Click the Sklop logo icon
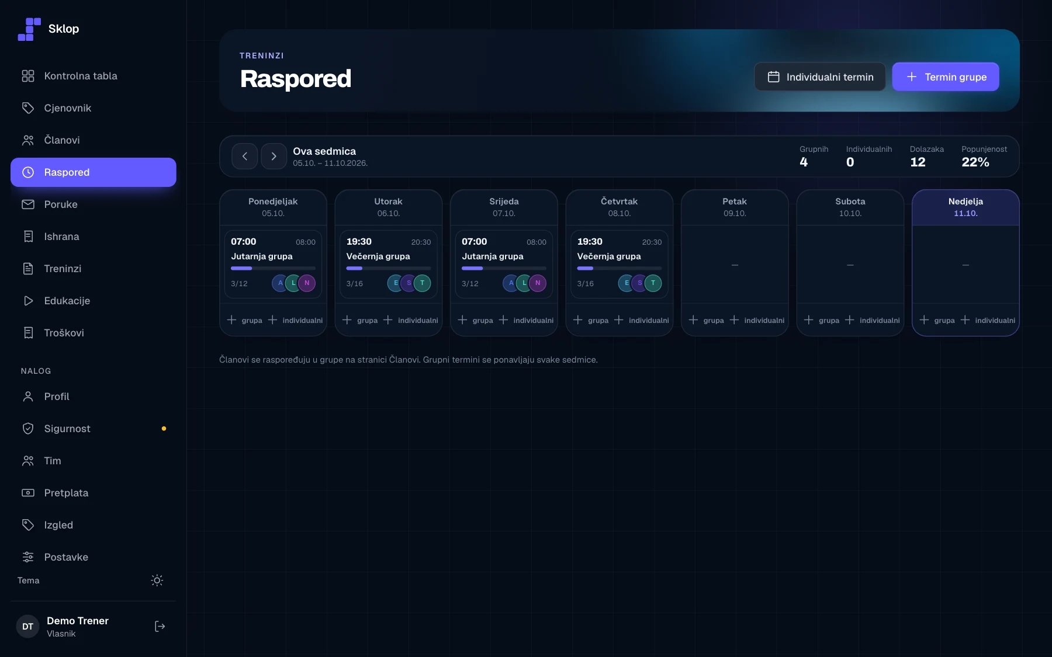 [29, 29]
